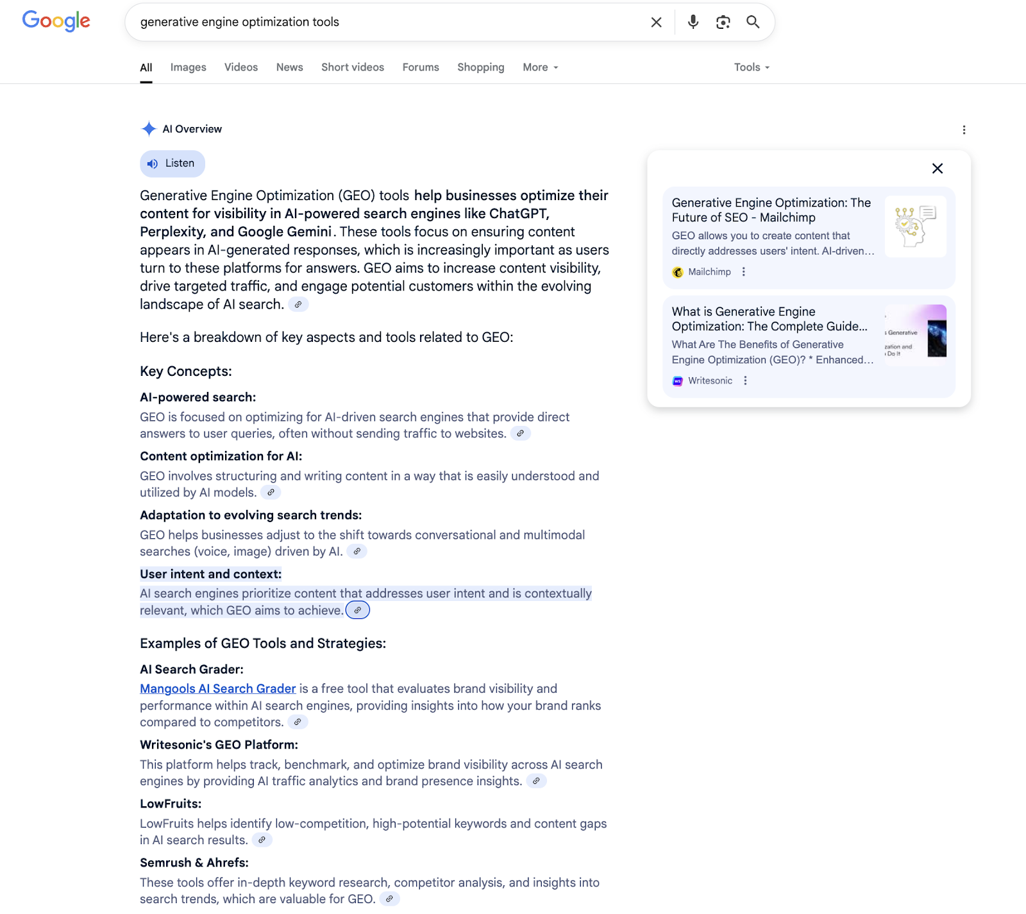This screenshot has height=914, width=1026.
Task: Click the Mailchimp article thumbnail
Action: click(x=916, y=226)
